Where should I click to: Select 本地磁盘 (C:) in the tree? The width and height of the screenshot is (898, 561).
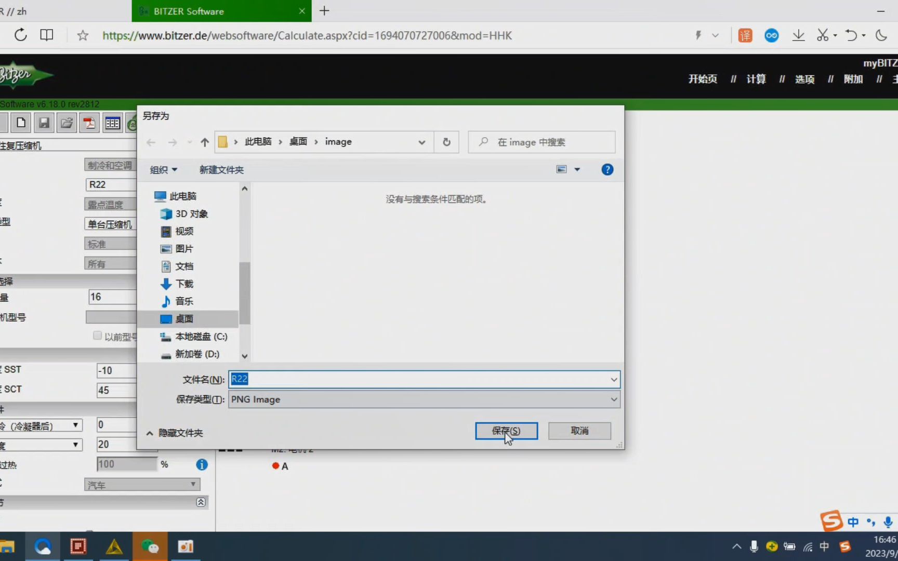194,337
